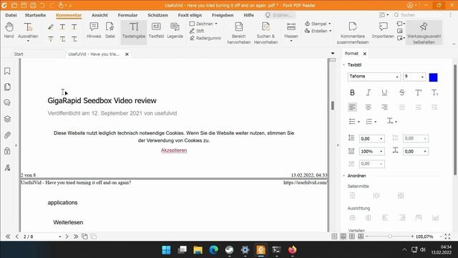Choose the Stift pencil tool
The height and width of the screenshot is (258, 458).
(197, 31)
